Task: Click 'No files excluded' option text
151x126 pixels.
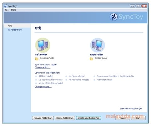Action: tap(76, 76)
